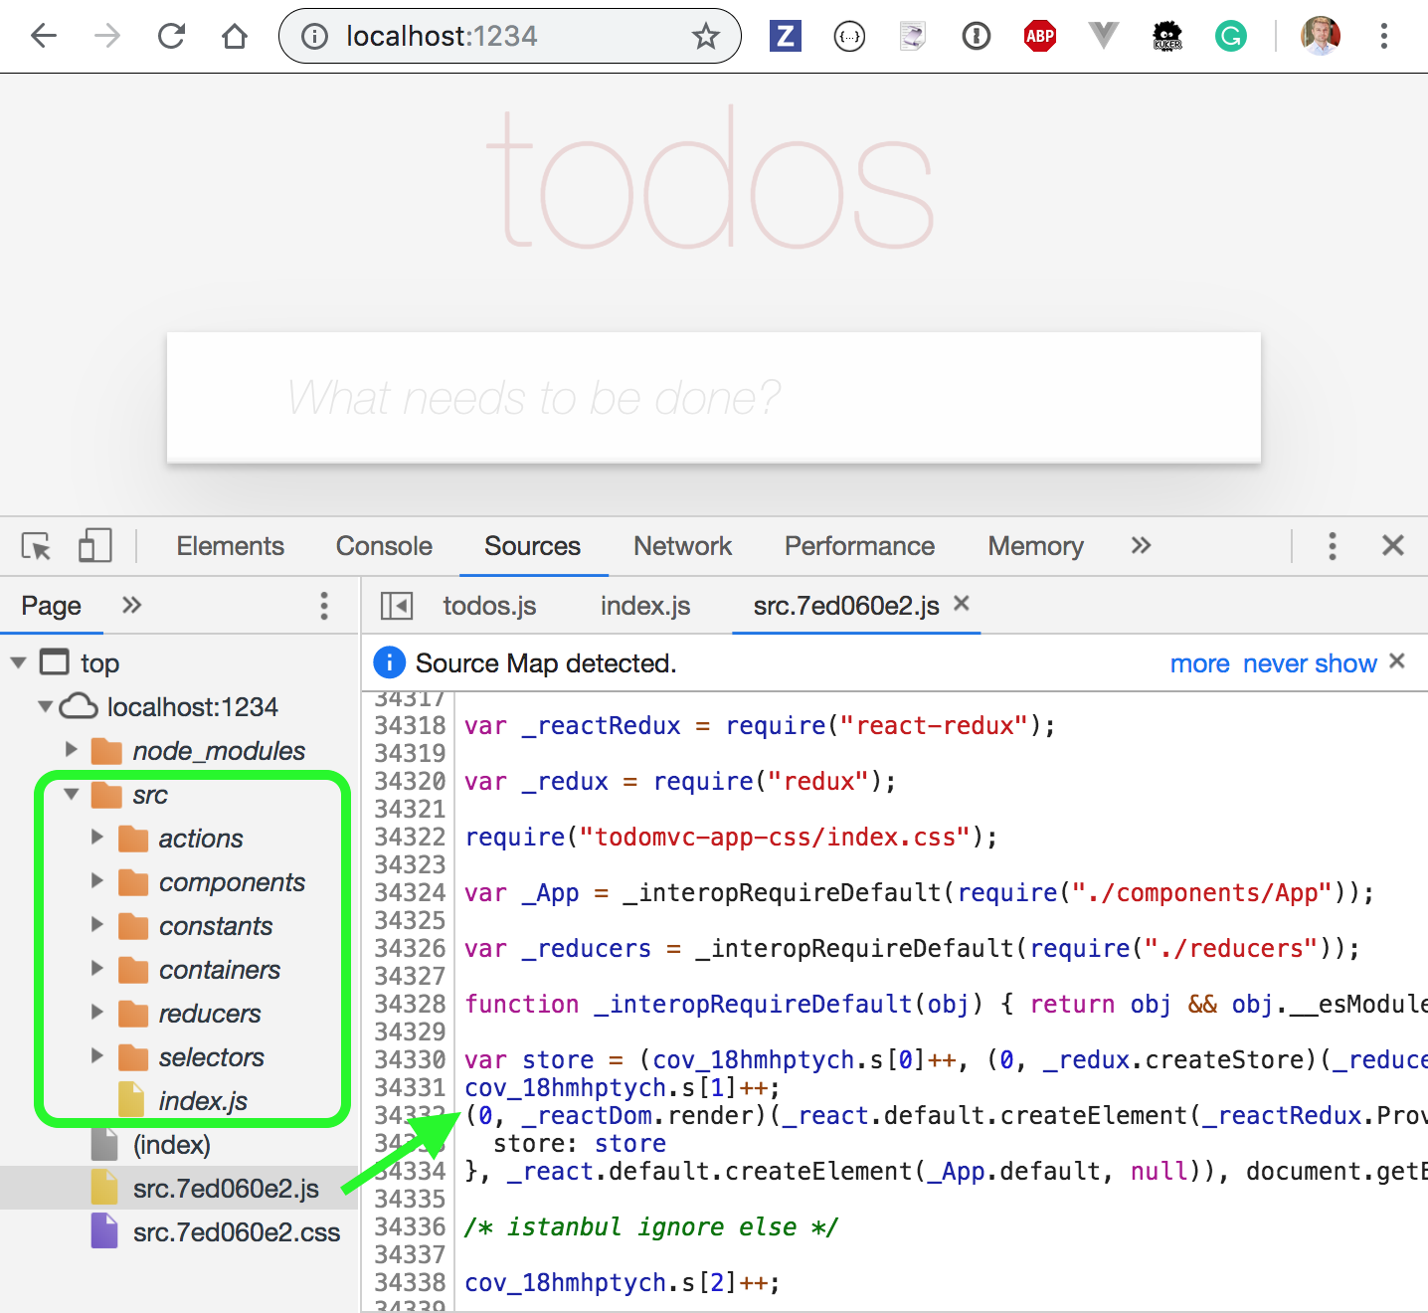The width and height of the screenshot is (1428, 1313).
Task: Open the Console tab
Action: click(384, 545)
